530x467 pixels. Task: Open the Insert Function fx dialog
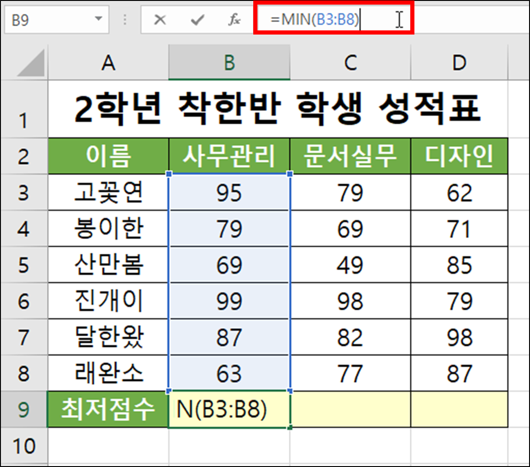[234, 19]
